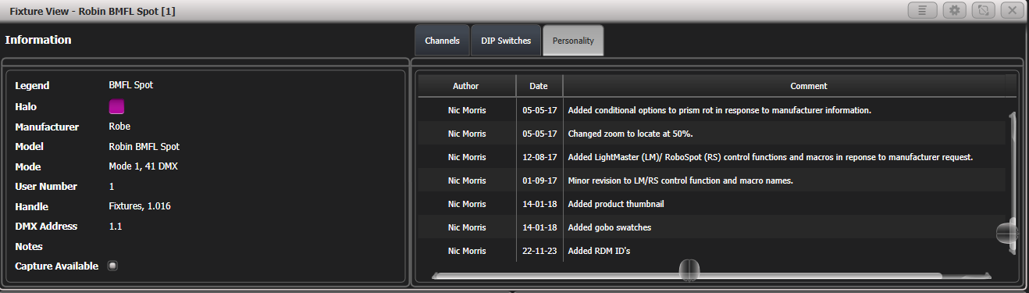Click the date cell 22-11-23
The image size is (1029, 293).
click(x=539, y=251)
